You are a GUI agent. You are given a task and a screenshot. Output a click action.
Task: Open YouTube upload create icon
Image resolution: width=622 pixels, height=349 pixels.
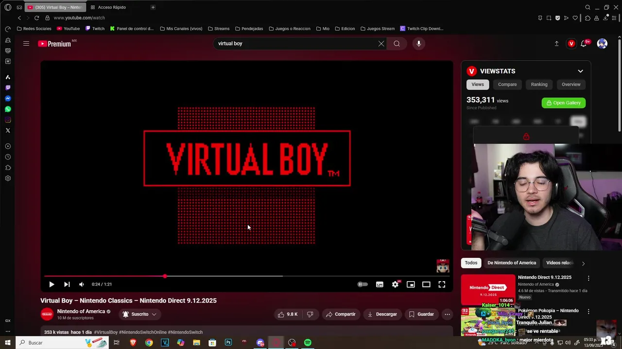556,44
